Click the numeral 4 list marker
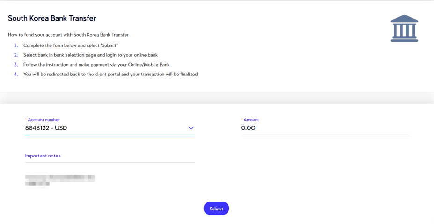The height and width of the screenshot is (224, 434). (16, 74)
